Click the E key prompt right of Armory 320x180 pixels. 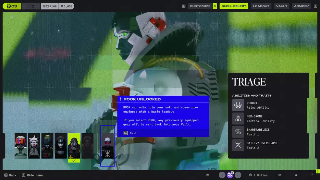coord(315,6)
